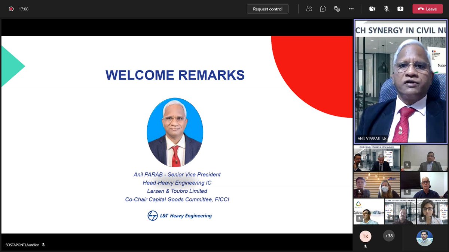Viewport: 449px width, 252px height.
Task: Click the 'Larsen & Toubro Limited' line
Action: (177, 191)
